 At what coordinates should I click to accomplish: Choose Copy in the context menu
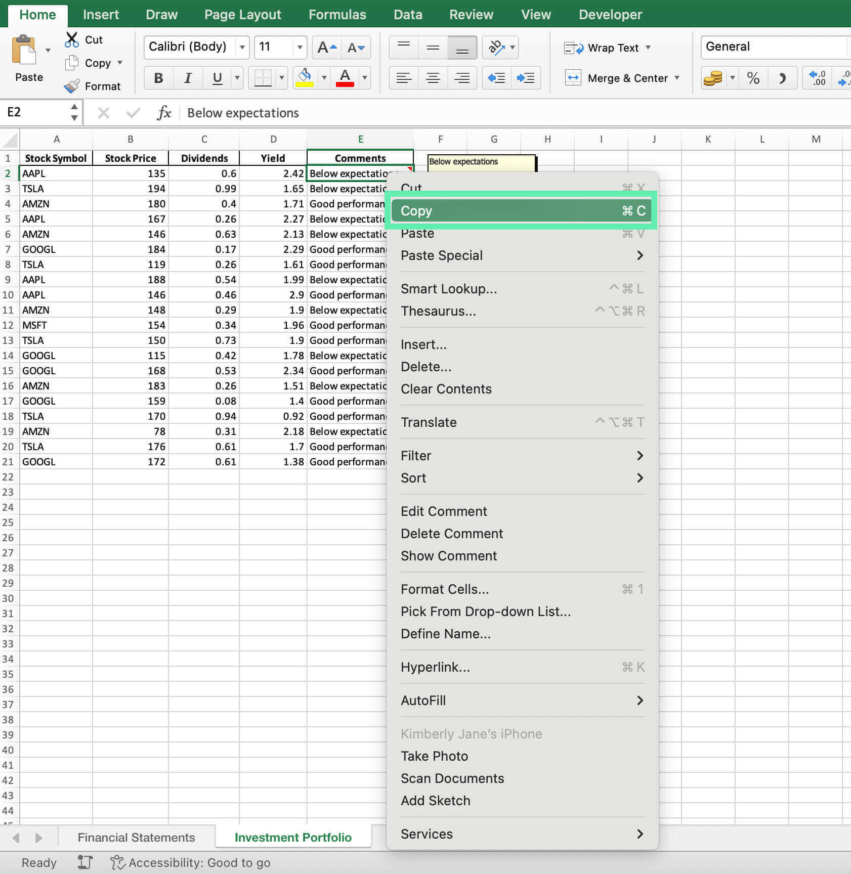(x=521, y=210)
